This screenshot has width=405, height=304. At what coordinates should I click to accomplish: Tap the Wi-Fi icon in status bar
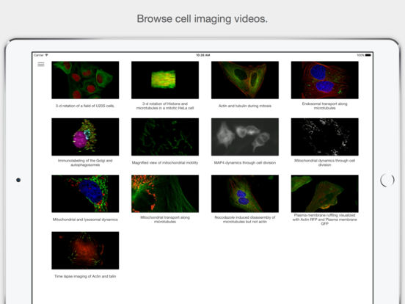pyautogui.click(x=46, y=55)
